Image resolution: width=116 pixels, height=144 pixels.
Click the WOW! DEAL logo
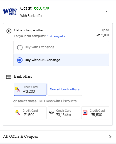click(10, 12)
